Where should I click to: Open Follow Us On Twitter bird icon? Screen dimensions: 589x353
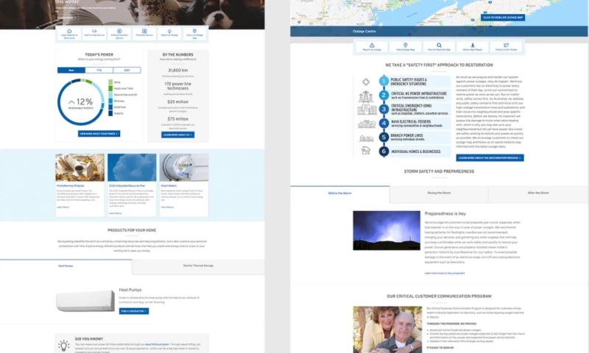point(506,45)
